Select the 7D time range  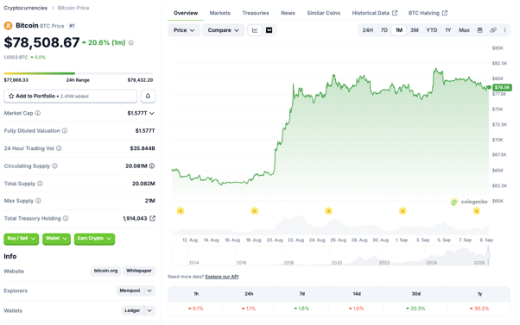[x=384, y=30]
